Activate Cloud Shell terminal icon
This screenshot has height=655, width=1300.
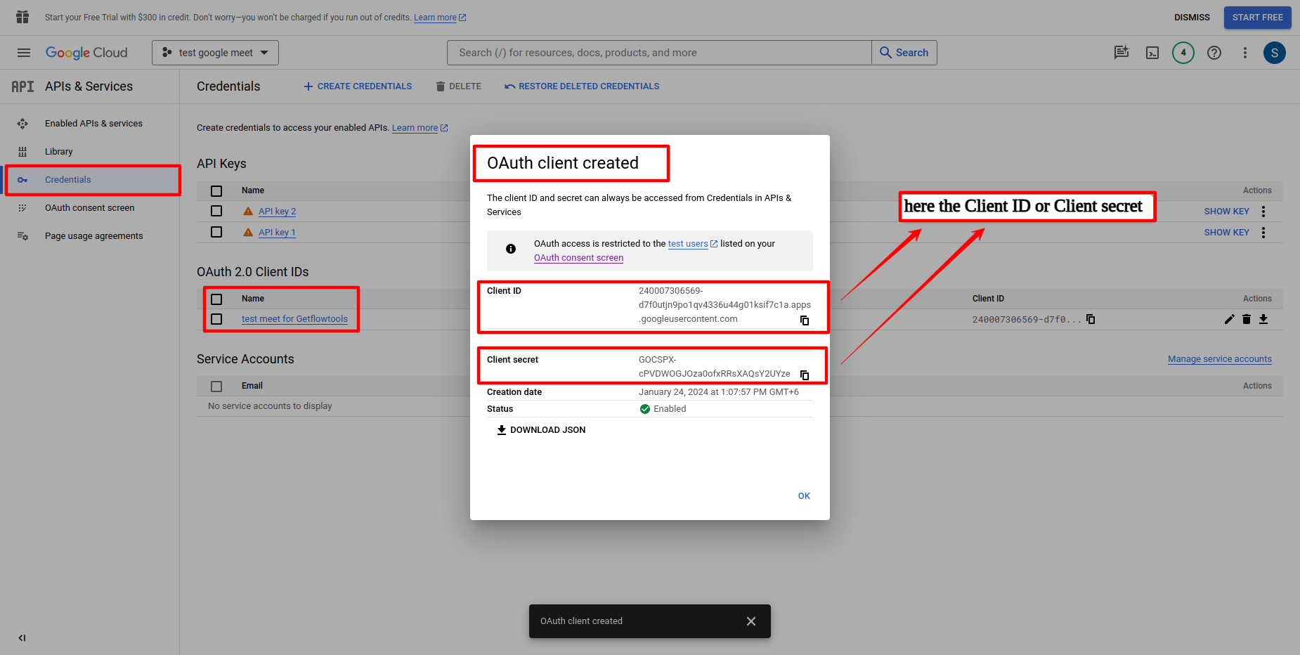(x=1152, y=53)
